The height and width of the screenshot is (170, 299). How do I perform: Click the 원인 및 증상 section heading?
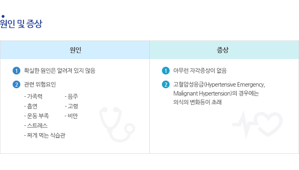[x=21, y=24]
